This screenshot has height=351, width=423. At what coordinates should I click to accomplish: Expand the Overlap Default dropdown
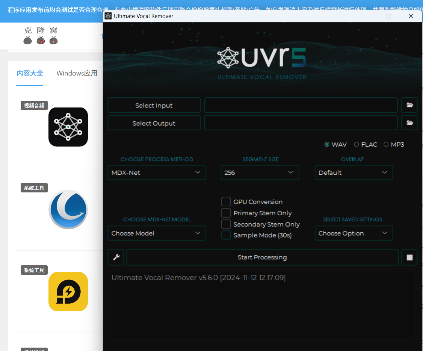click(354, 172)
